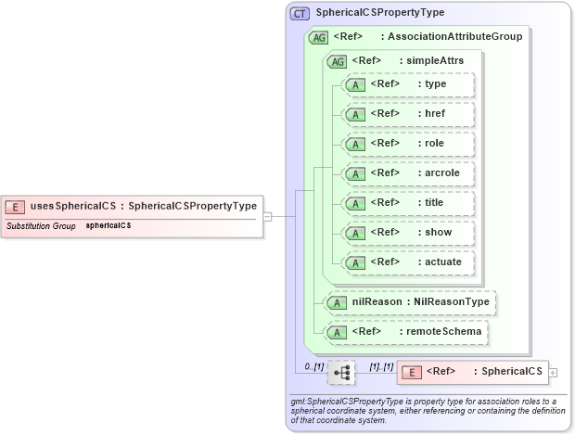This screenshot has height=434, width=575.
Task: Click the A icon next to arcrole
Action: [x=355, y=174]
